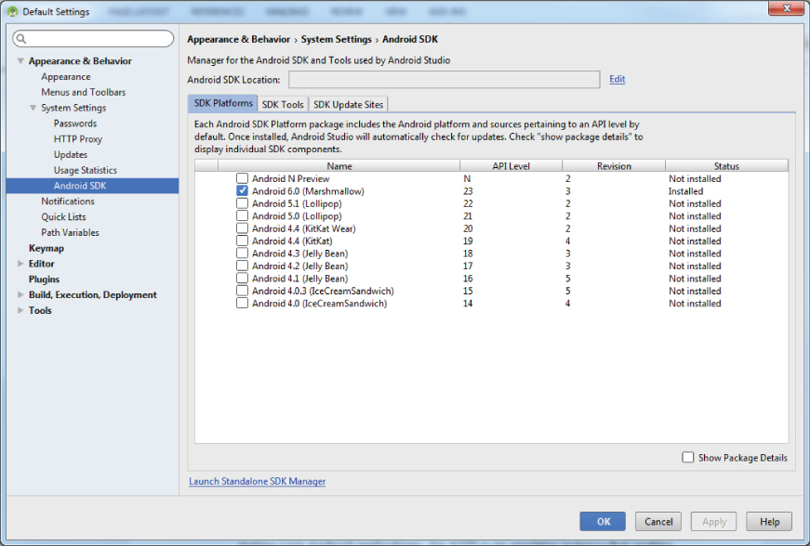Collapse the Appearance & Behavior tree arrow
810x546 pixels.
pyautogui.click(x=20, y=61)
